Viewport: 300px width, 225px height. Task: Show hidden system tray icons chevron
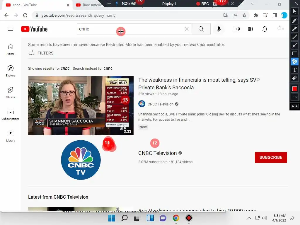pyautogui.click(x=249, y=218)
